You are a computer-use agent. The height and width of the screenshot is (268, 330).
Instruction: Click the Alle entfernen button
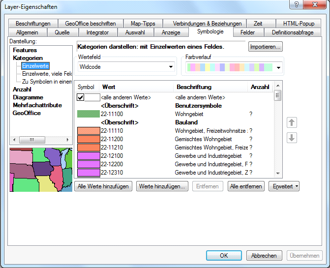tap(246, 186)
